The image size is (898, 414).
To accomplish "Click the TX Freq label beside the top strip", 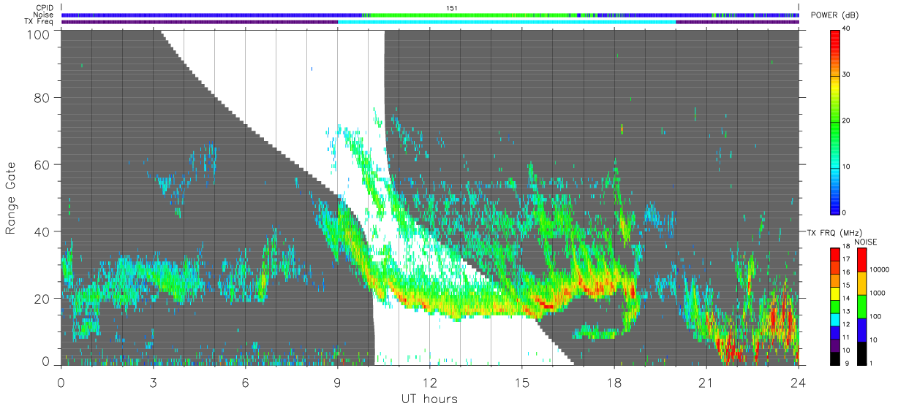I will (39, 22).
